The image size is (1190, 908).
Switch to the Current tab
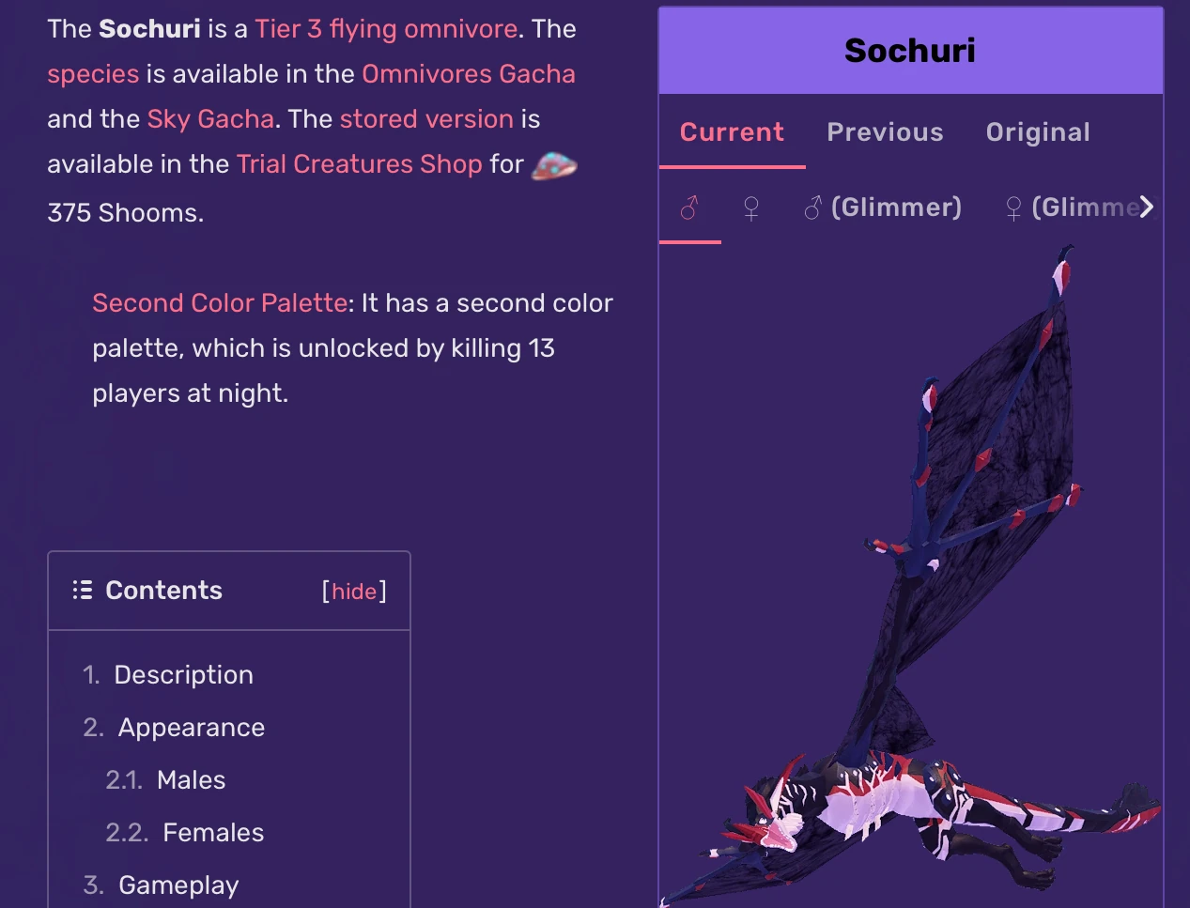coord(732,132)
